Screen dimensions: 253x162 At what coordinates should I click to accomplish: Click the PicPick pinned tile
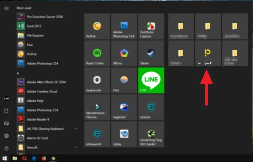pos(97,27)
